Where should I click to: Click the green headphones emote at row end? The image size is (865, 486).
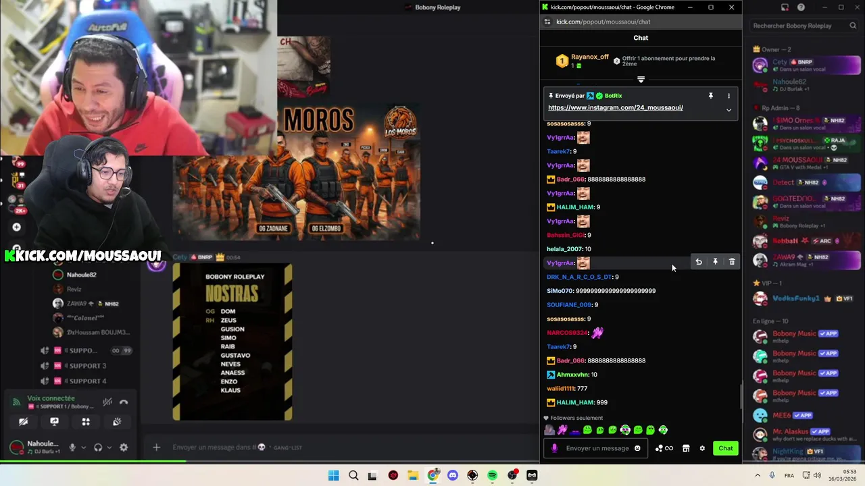point(663,430)
